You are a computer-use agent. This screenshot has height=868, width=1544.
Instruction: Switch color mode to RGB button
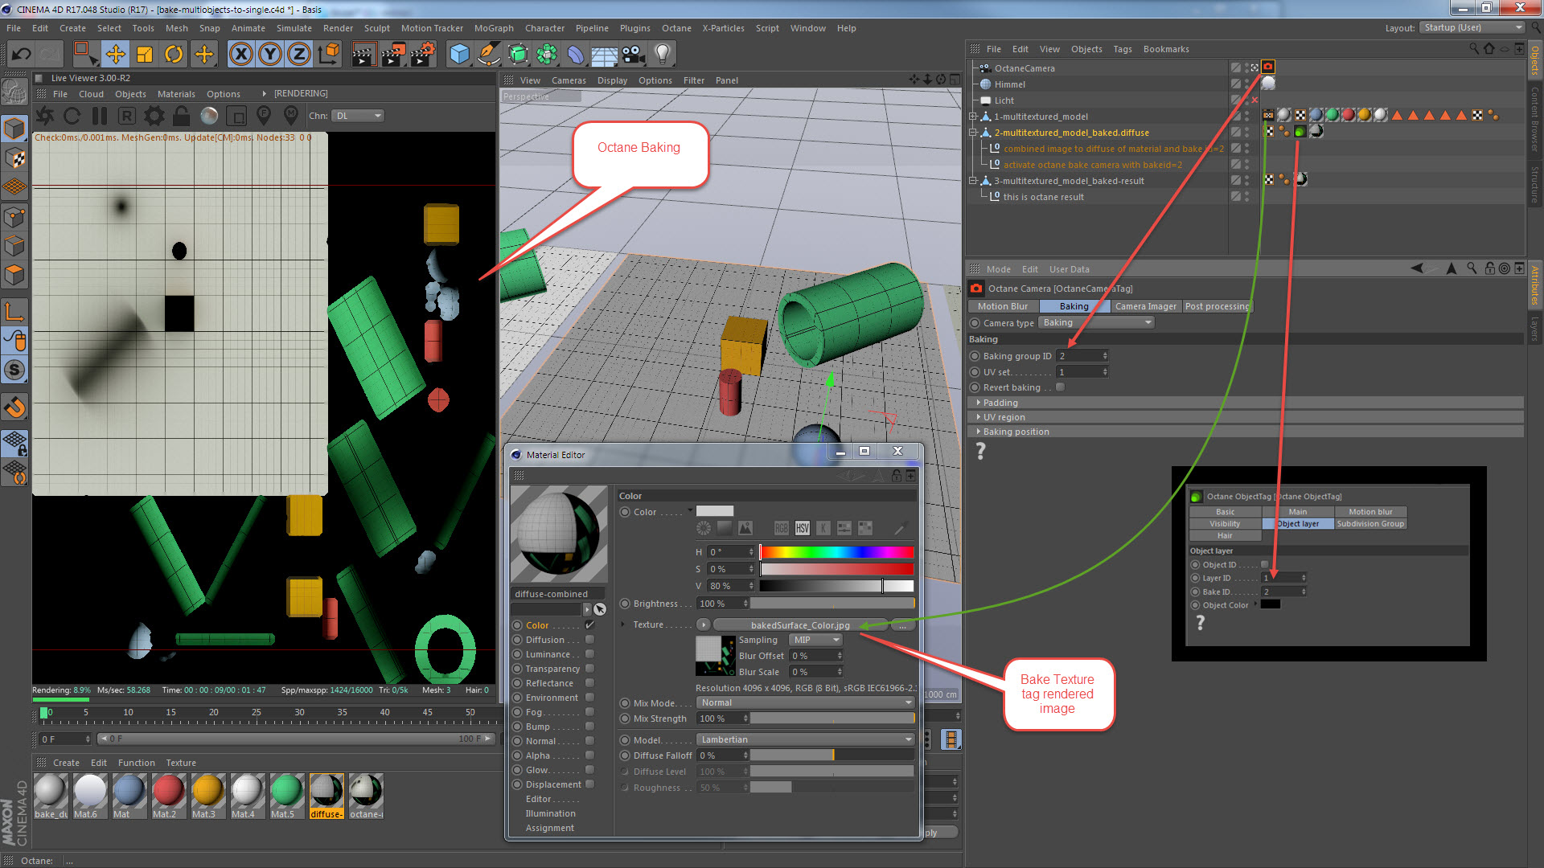coord(781,528)
